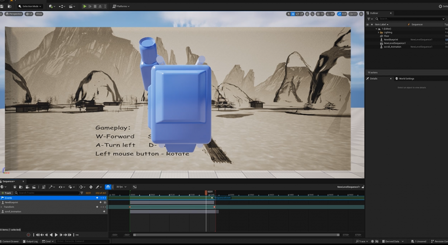Open Sequencer actions wrench dropdown
Screen dimensions: 448x245
(52, 187)
